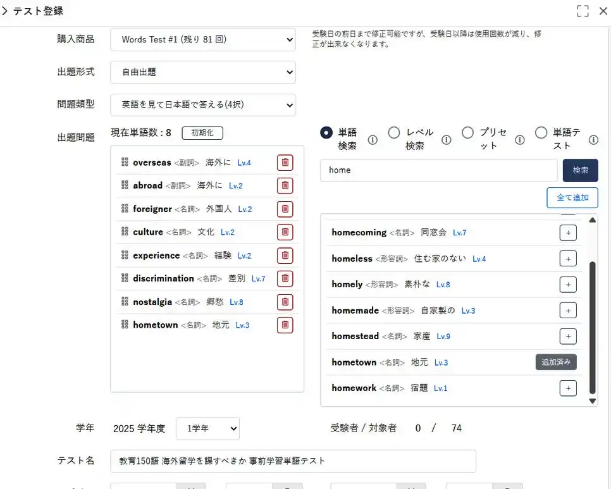Delete the word overseas from list
The height and width of the screenshot is (489, 611).
(x=285, y=163)
